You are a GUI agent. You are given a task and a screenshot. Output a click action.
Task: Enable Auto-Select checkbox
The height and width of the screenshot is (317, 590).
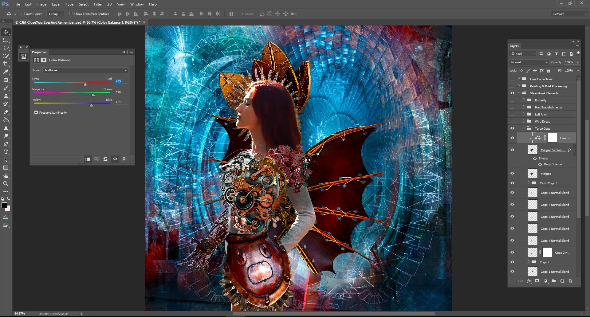23,14
